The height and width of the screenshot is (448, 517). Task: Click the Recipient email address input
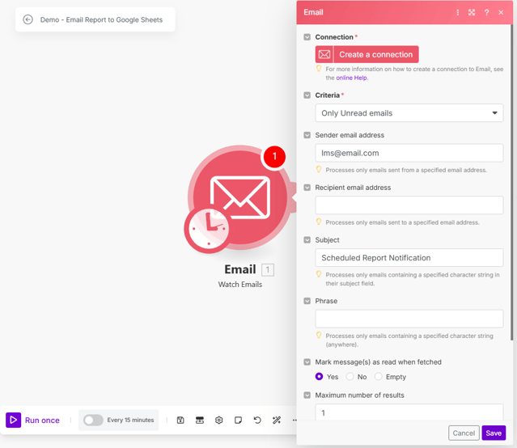[x=409, y=205]
